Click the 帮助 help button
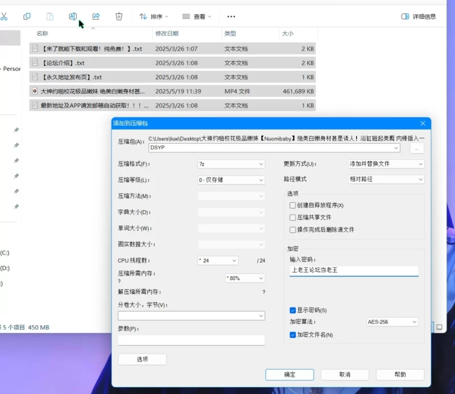The height and width of the screenshot is (394, 455). (x=400, y=375)
